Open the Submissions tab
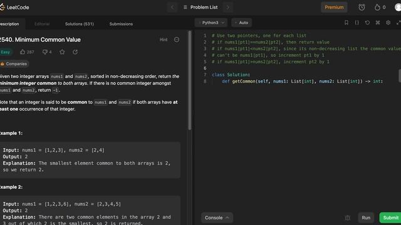Viewport: 401px width, 225px height. coord(121,24)
